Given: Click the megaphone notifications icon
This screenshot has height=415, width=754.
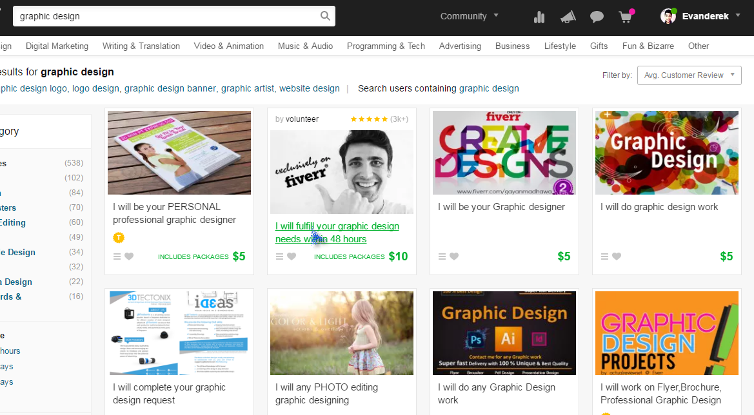Looking at the screenshot, I should (x=568, y=17).
